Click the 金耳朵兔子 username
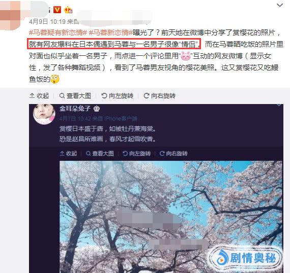The image size is (290, 273). coord(75,109)
